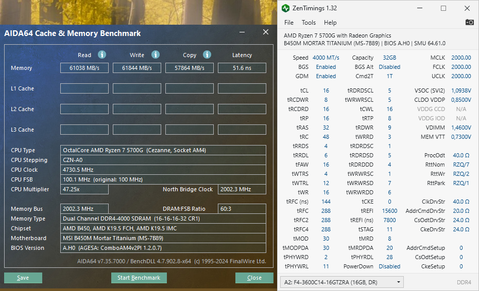Click the Copy info icon in AIDA64
This screenshot has width=479, height=291.
(207, 54)
